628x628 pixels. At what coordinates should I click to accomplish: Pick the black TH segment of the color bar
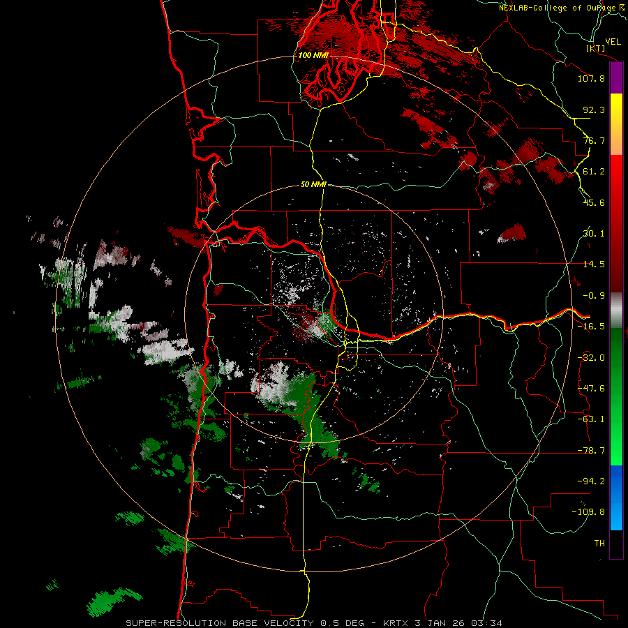[616, 544]
